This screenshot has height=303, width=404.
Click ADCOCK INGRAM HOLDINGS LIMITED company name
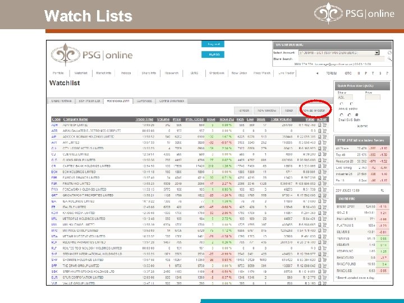click(x=89, y=137)
